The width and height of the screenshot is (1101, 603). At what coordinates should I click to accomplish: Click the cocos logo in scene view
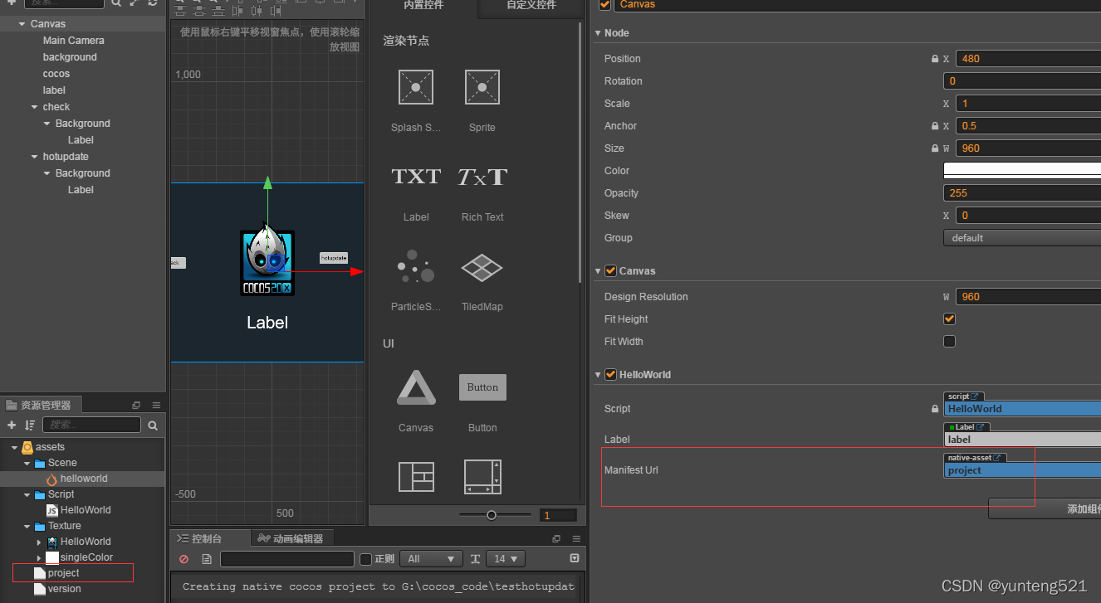coord(267,262)
